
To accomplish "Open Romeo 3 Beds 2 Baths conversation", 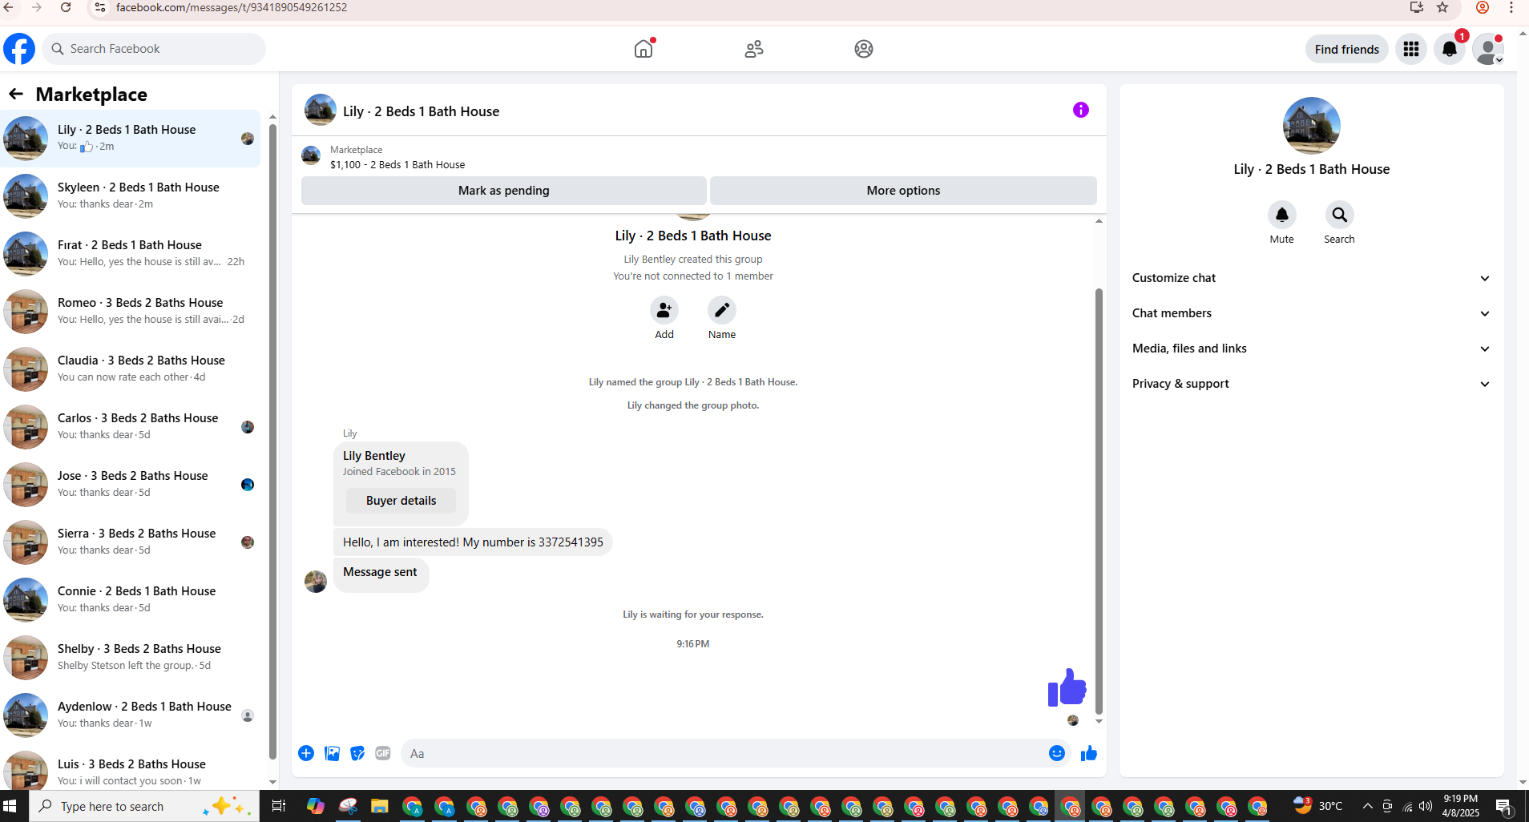I will pos(131,311).
